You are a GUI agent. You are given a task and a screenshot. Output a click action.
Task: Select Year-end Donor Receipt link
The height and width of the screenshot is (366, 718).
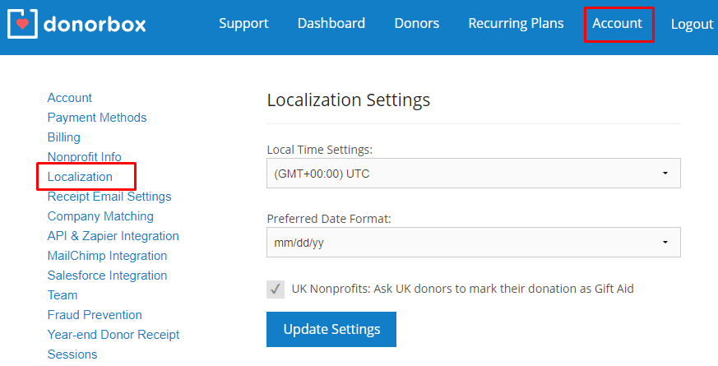[113, 335]
